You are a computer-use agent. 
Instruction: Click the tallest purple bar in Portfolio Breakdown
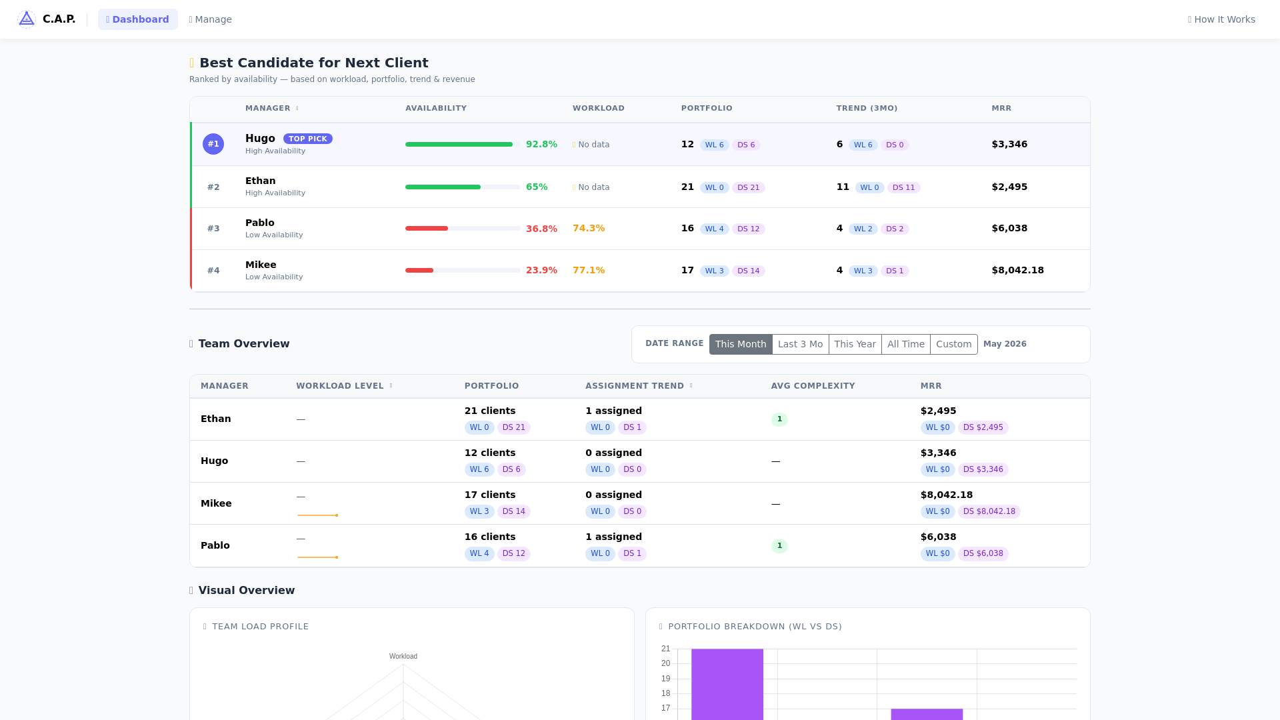click(x=727, y=684)
